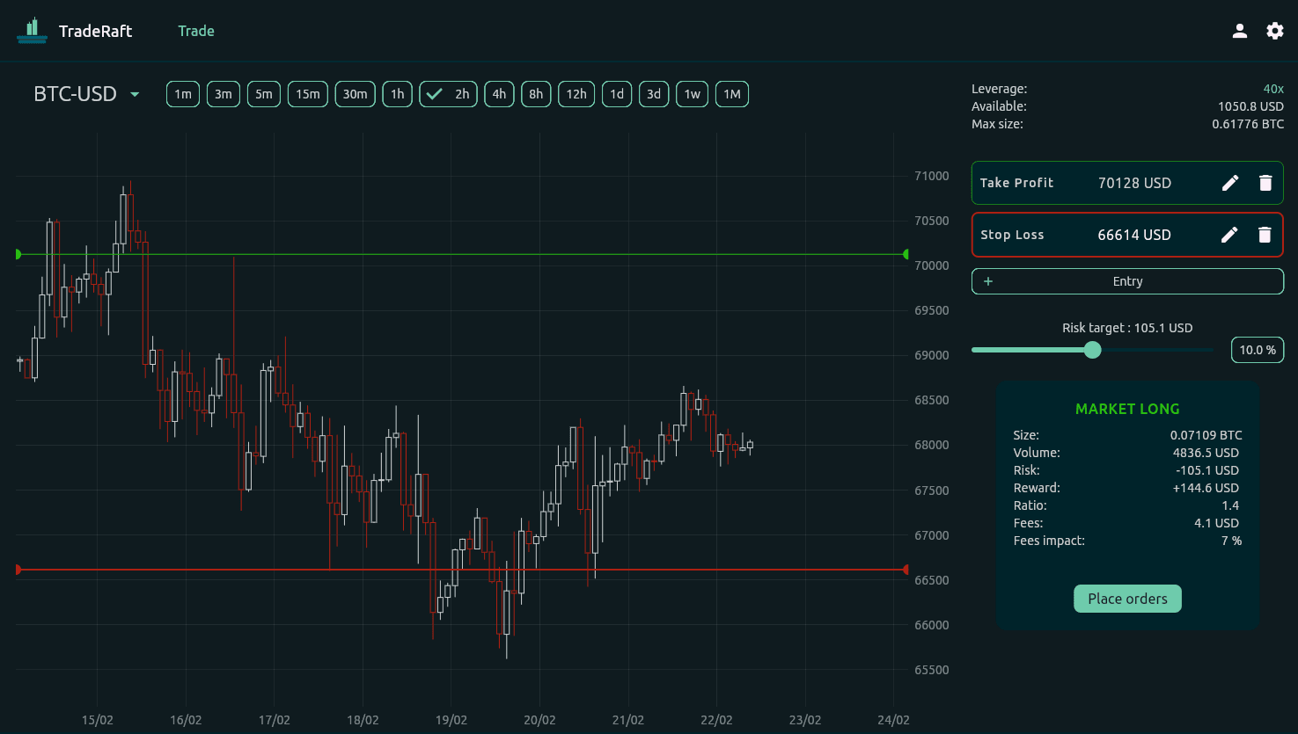Image resolution: width=1298 pixels, height=734 pixels.
Task: Edit the Stop Loss via the pencil icon
Action: click(1229, 235)
